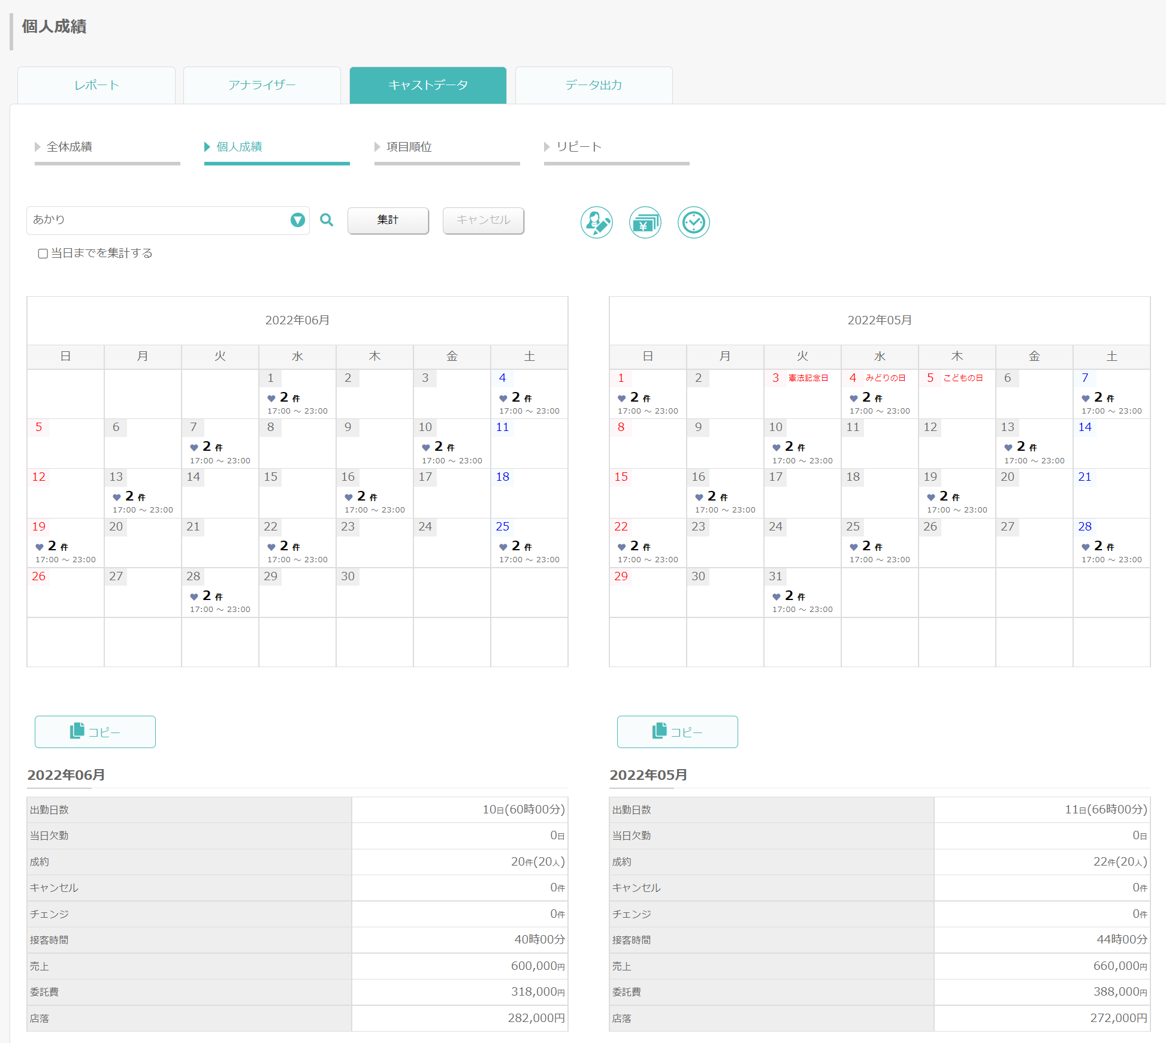Switch to the レポート tab
The height and width of the screenshot is (1043, 1166).
point(96,85)
